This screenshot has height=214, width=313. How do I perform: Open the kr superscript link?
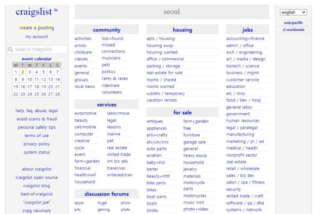pyautogui.click(x=56, y=10)
